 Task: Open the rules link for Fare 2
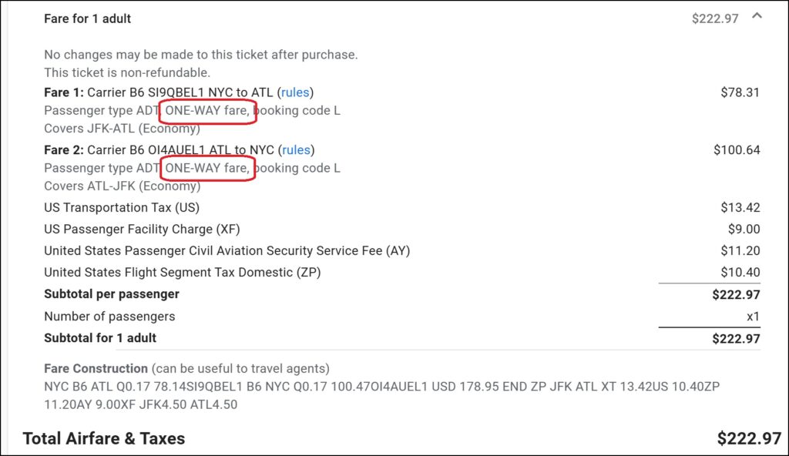[297, 149]
